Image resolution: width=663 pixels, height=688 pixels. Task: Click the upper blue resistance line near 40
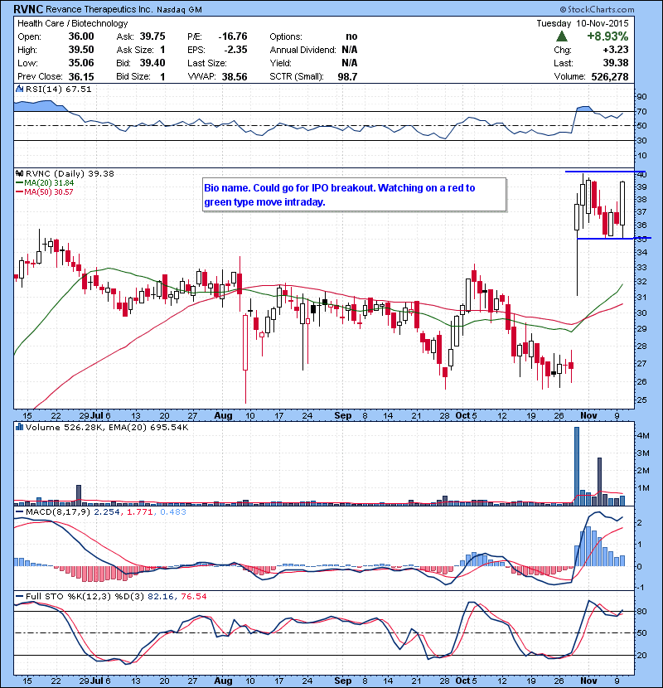coord(606,171)
